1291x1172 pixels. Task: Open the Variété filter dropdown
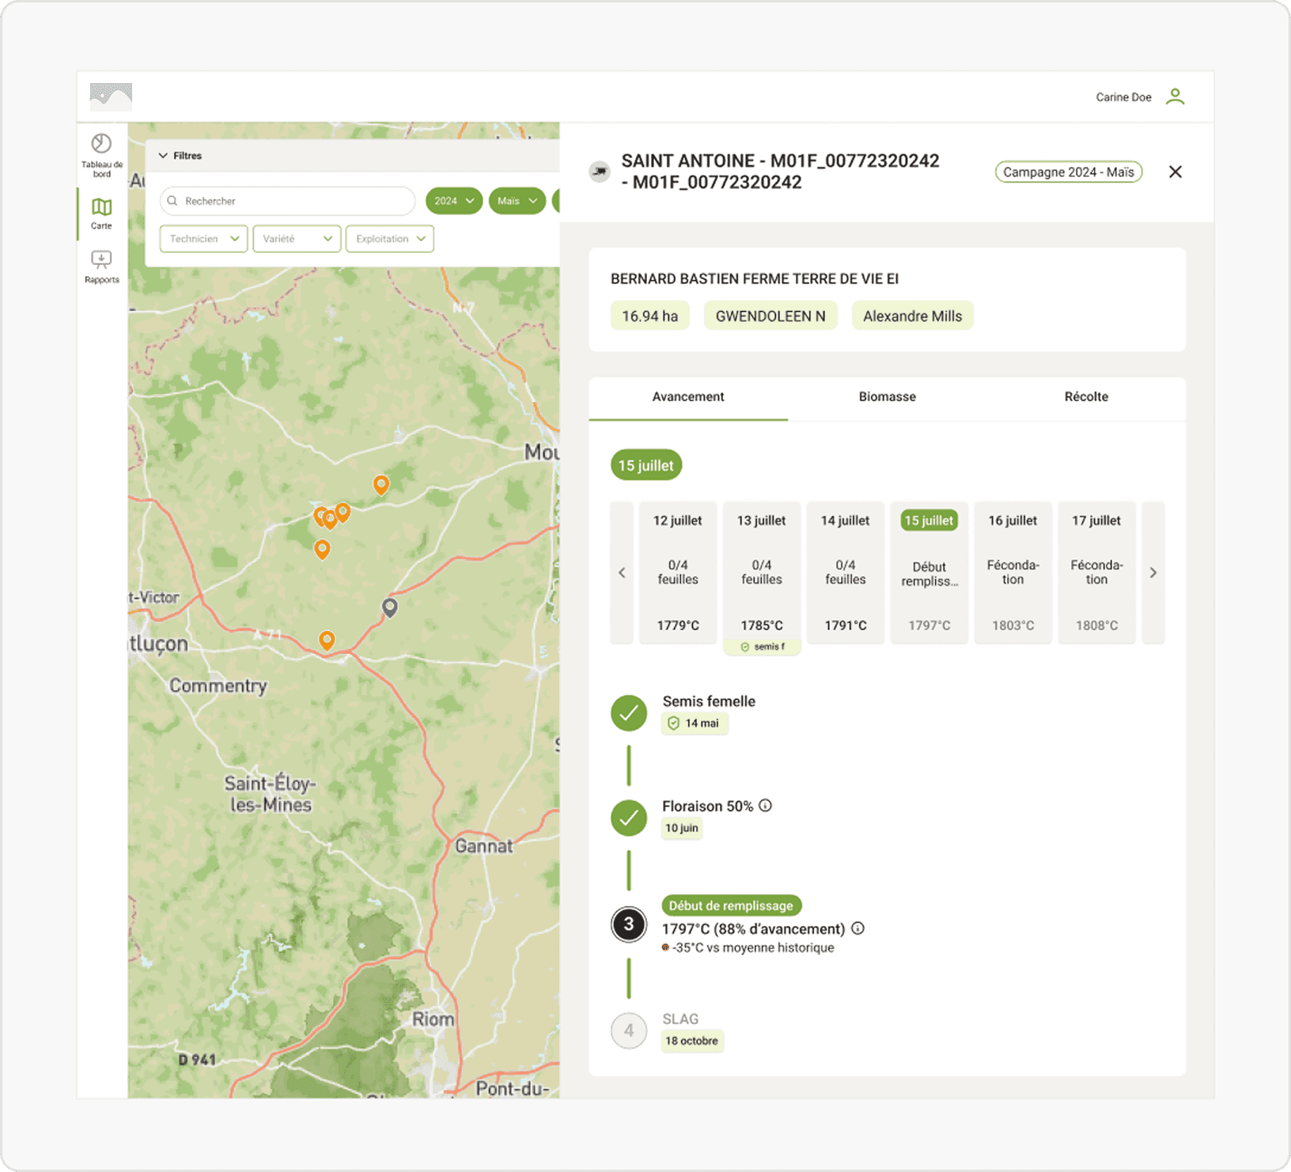point(297,239)
